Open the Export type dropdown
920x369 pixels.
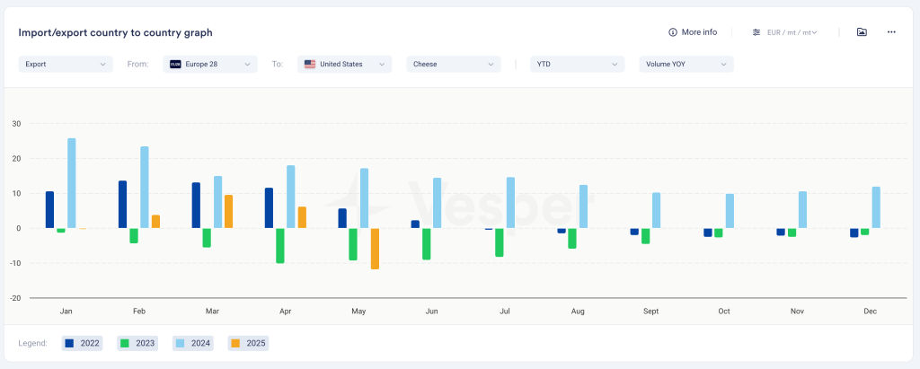click(66, 64)
